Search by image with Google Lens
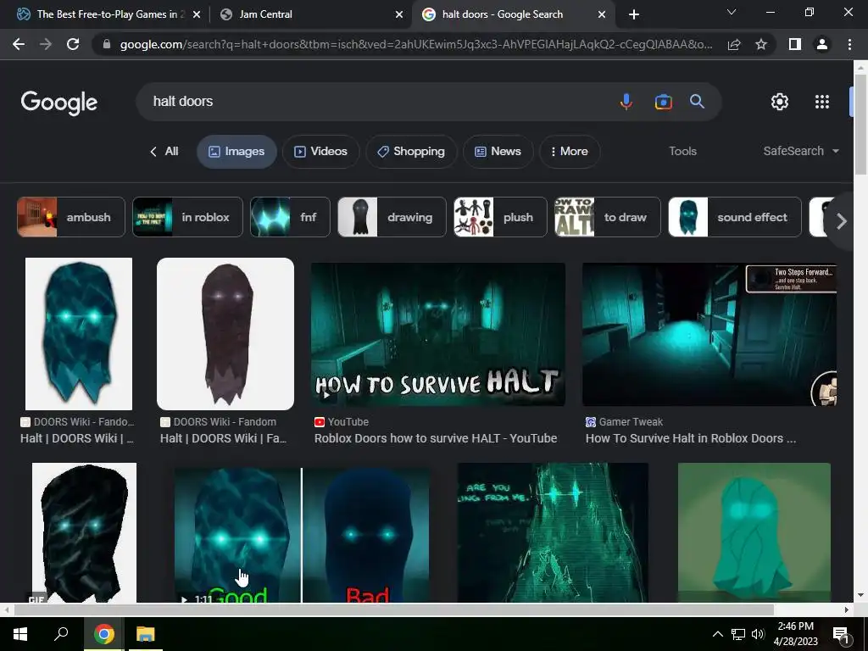Screen dimensions: 868x651 click(663, 102)
